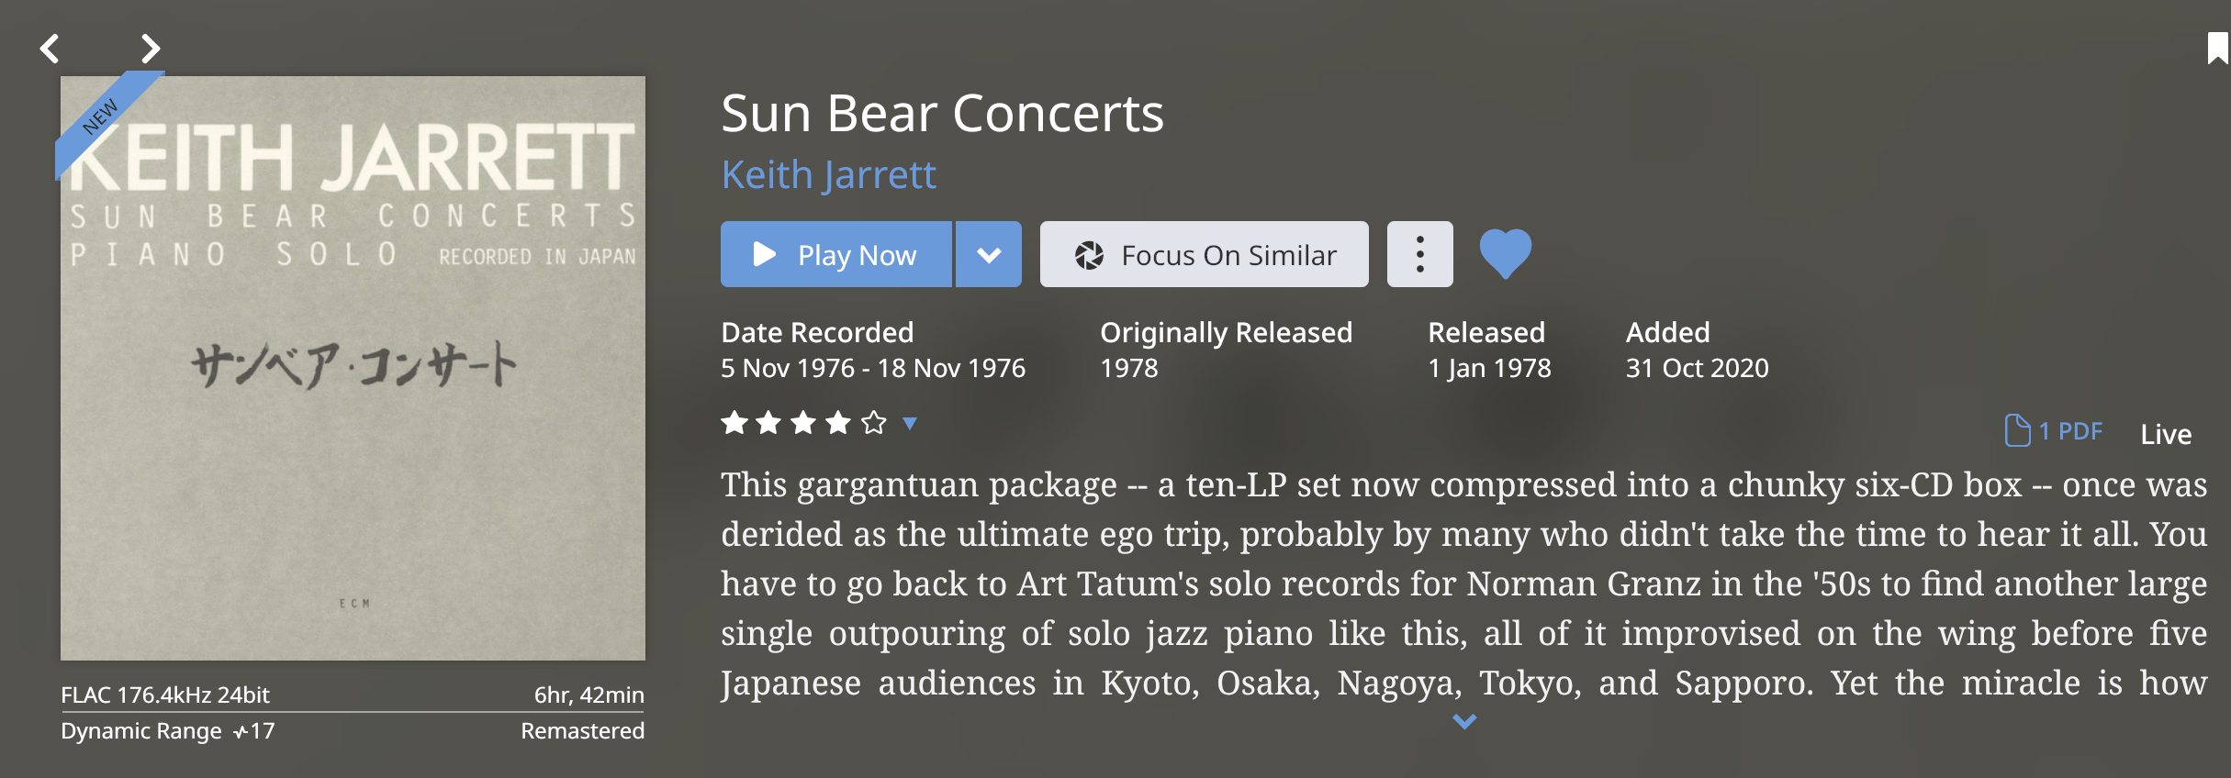
Task: Go back using the left arrow
Action: tap(50, 49)
